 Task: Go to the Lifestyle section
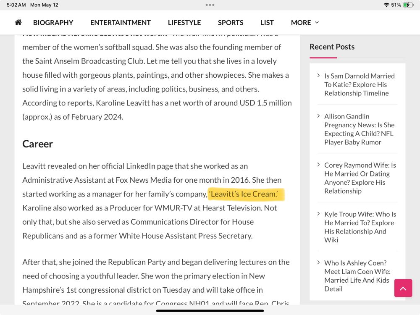pyautogui.click(x=184, y=23)
